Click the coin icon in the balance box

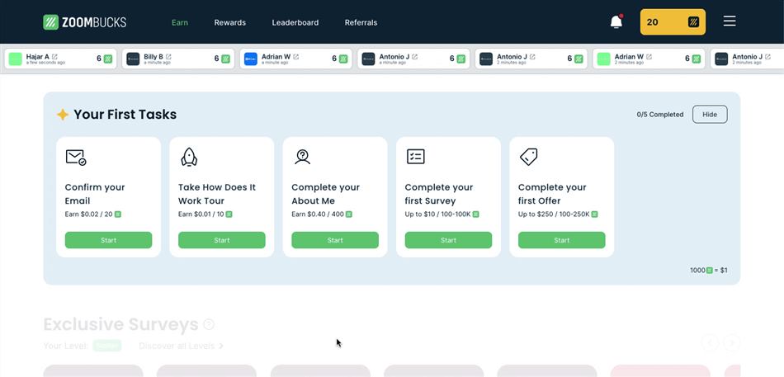click(x=693, y=22)
